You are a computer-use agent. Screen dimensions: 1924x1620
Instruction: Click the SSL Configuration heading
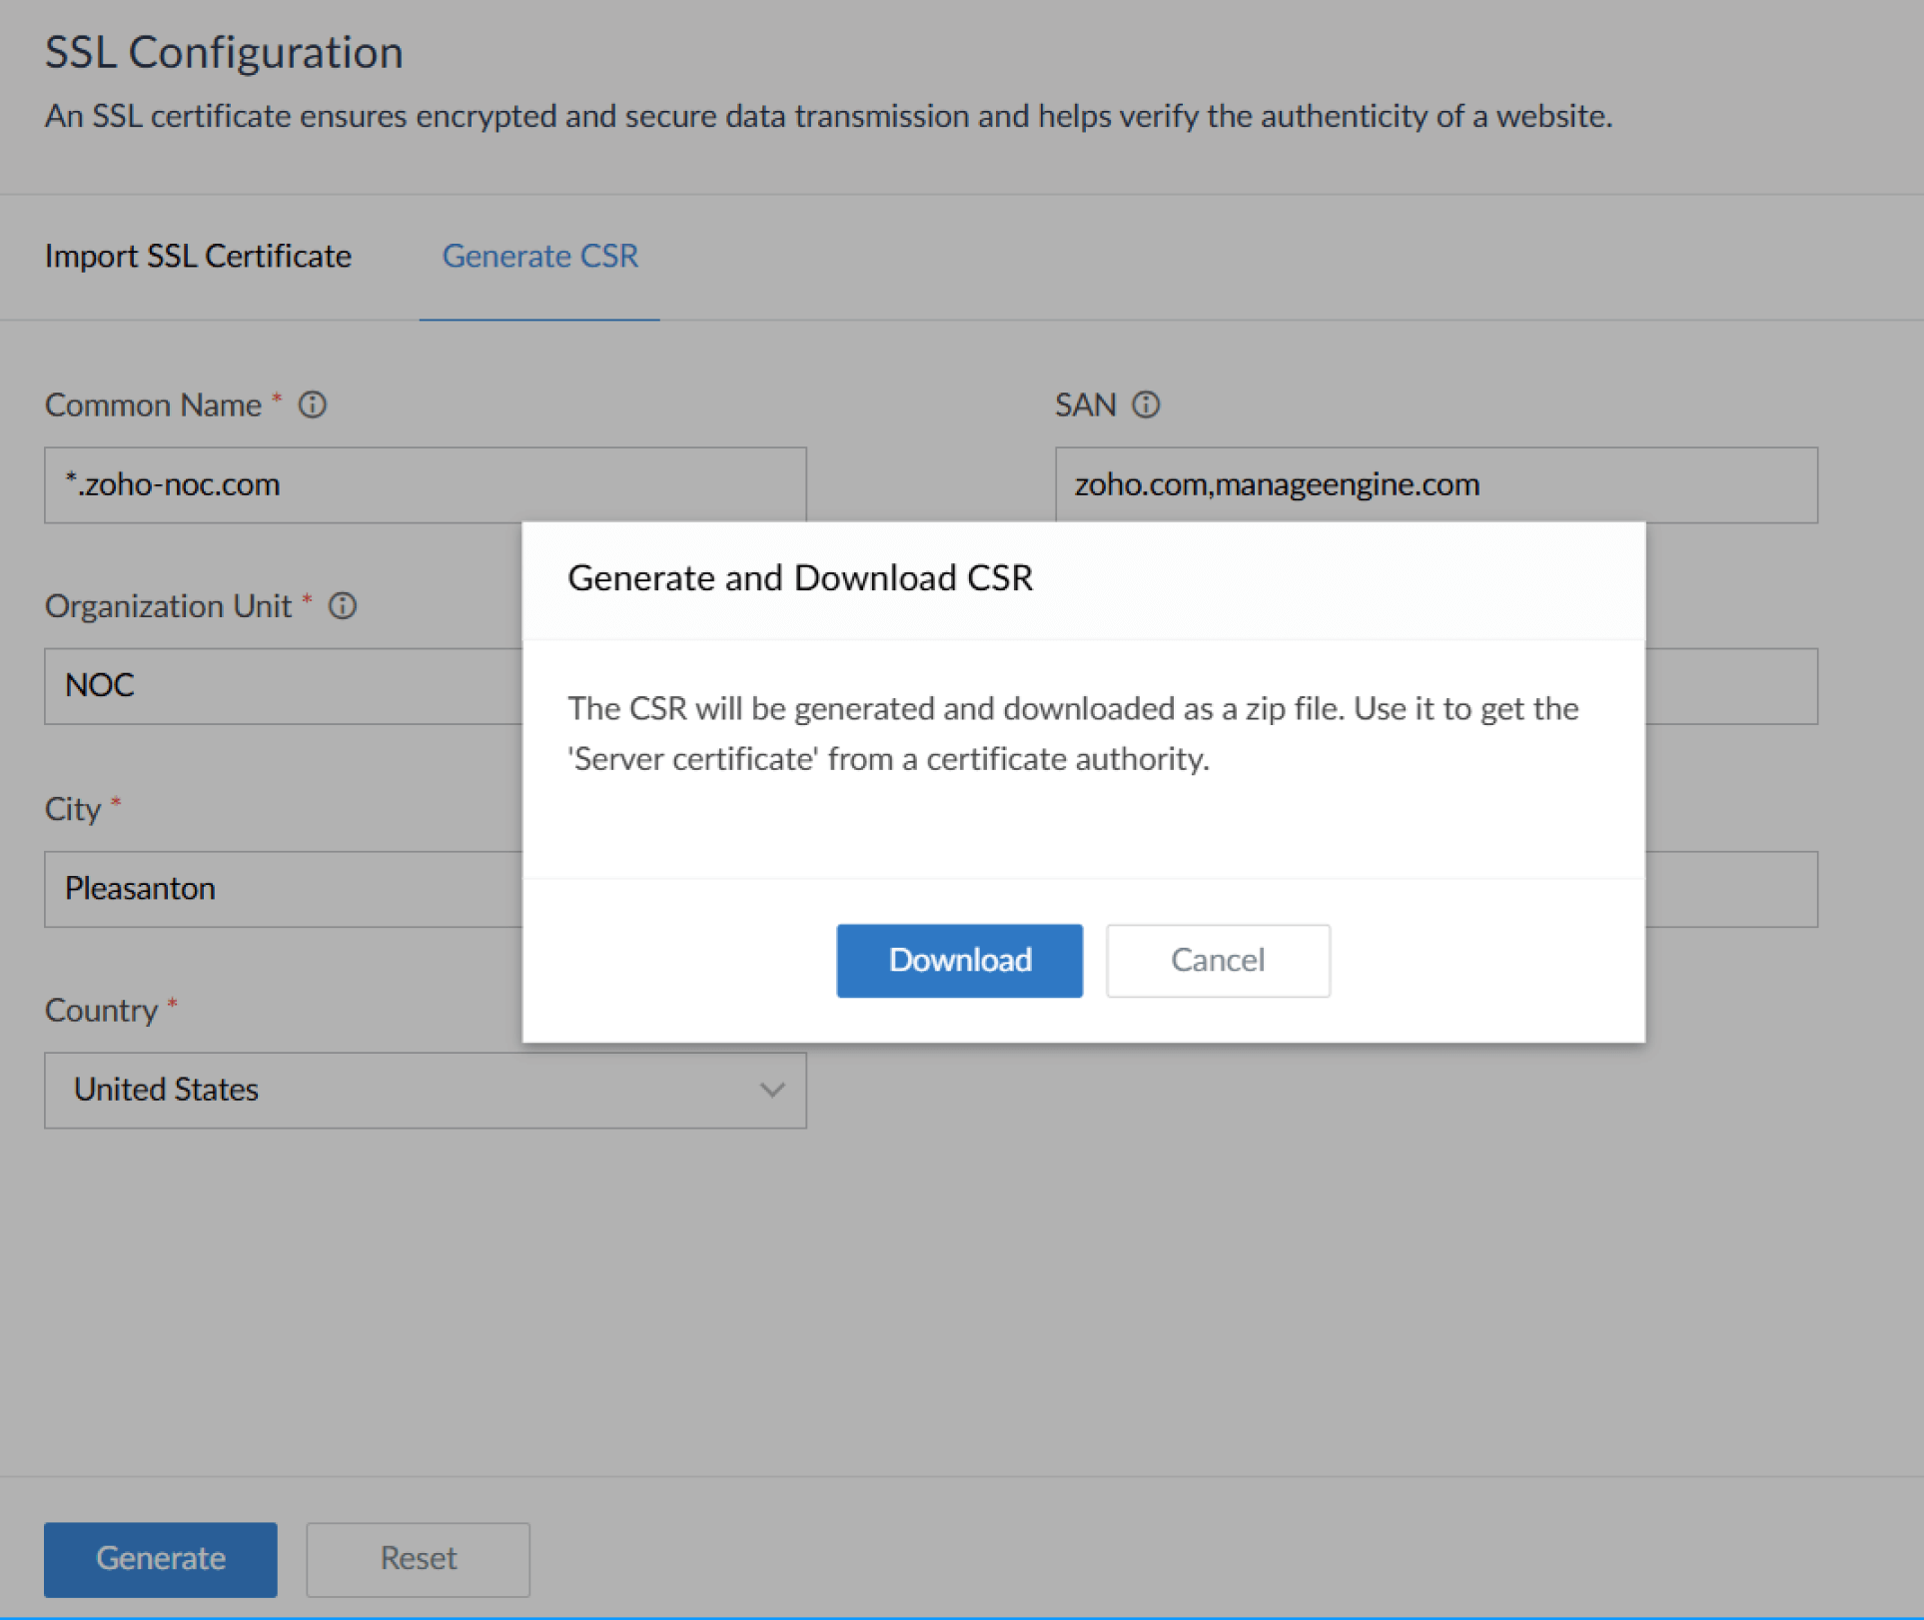click(224, 53)
